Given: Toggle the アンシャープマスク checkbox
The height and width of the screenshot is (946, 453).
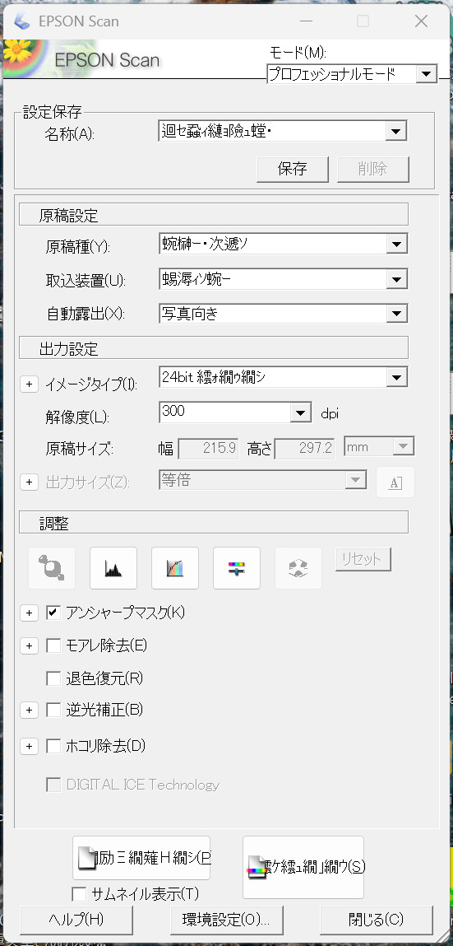Looking at the screenshot, I should click(53, 613).
